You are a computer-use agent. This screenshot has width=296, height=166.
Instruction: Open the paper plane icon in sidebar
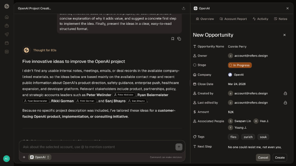tap(7, 34)
